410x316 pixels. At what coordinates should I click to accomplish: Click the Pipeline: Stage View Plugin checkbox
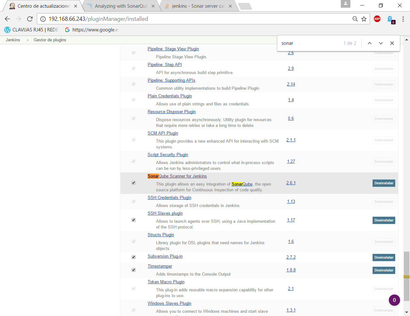point(134,53)
